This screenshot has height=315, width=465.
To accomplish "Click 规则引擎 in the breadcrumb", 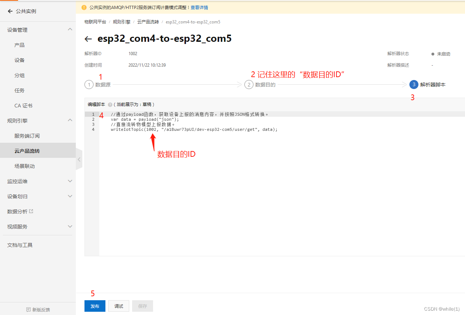I will point(122,22).
